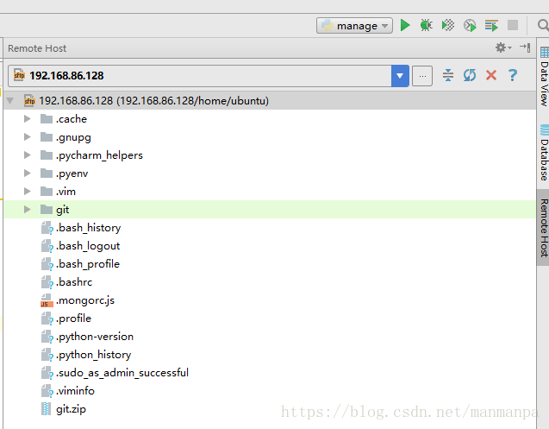The height and width of the screenshot is (429, 549).
Task: Start debugging with the bug icon
Action: pyautogui.click(x=426, y=25)
